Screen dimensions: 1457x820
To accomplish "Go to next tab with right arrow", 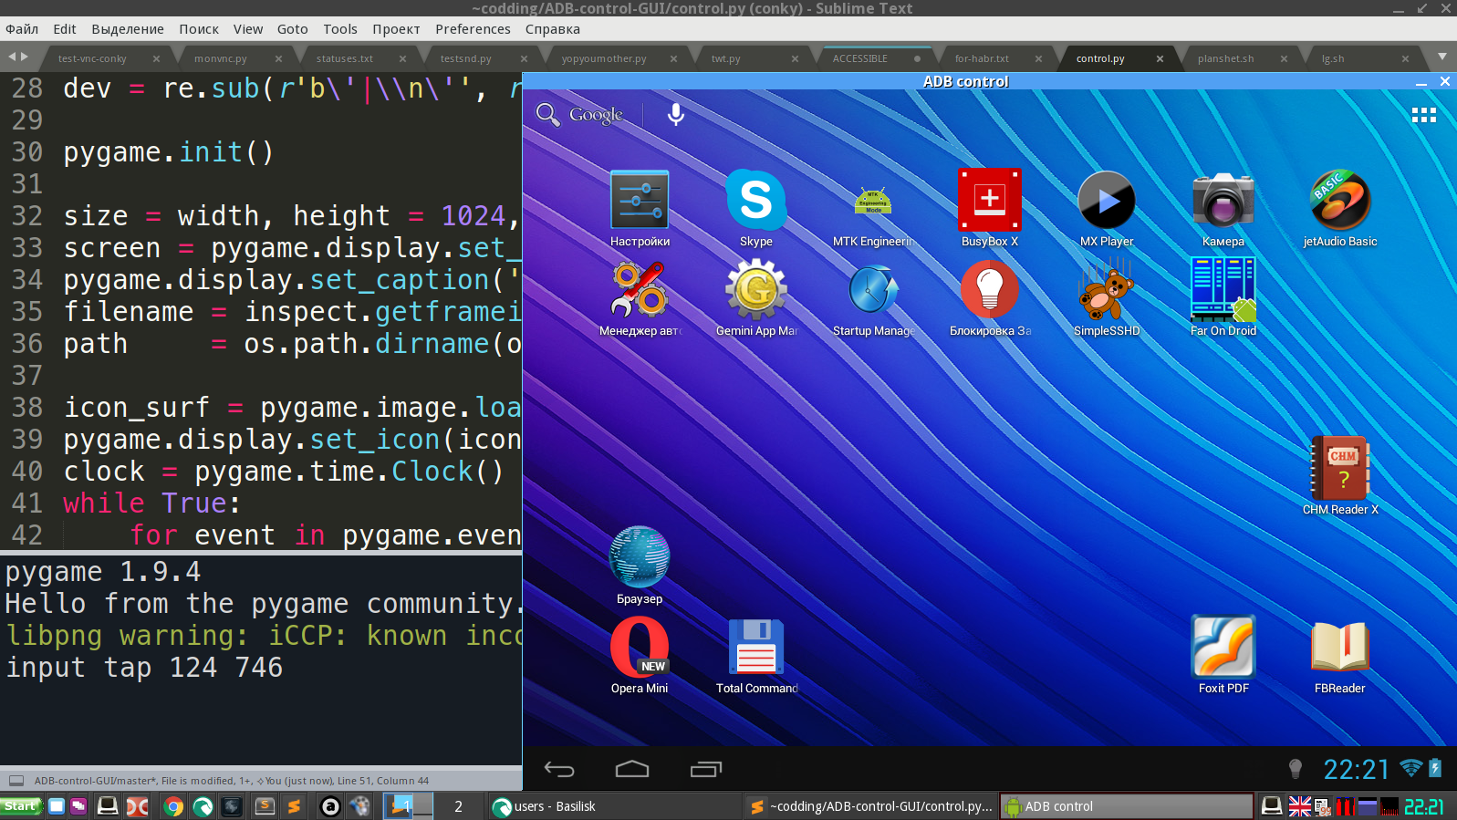I will [x=25, y=57].
